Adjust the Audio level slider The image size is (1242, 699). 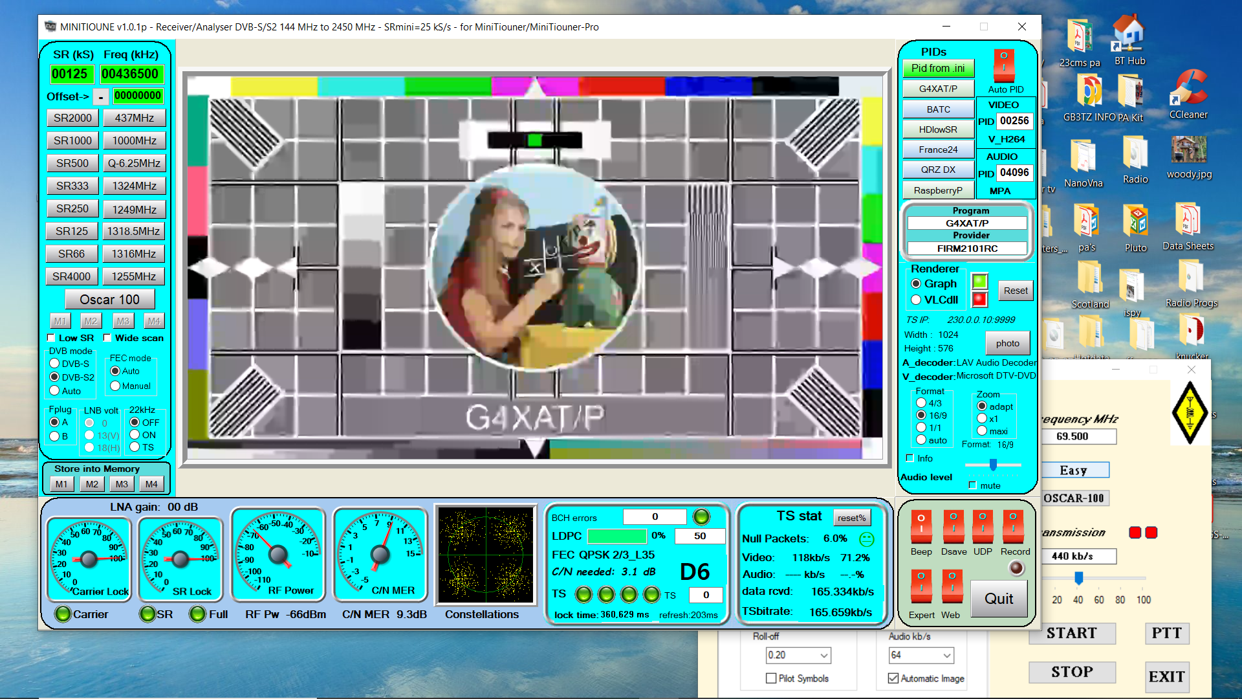coord(993,465)
